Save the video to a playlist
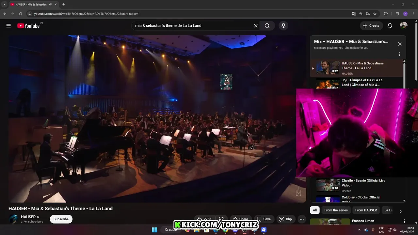Viewport: 418px width, 235px height. [x=264, y=219]
